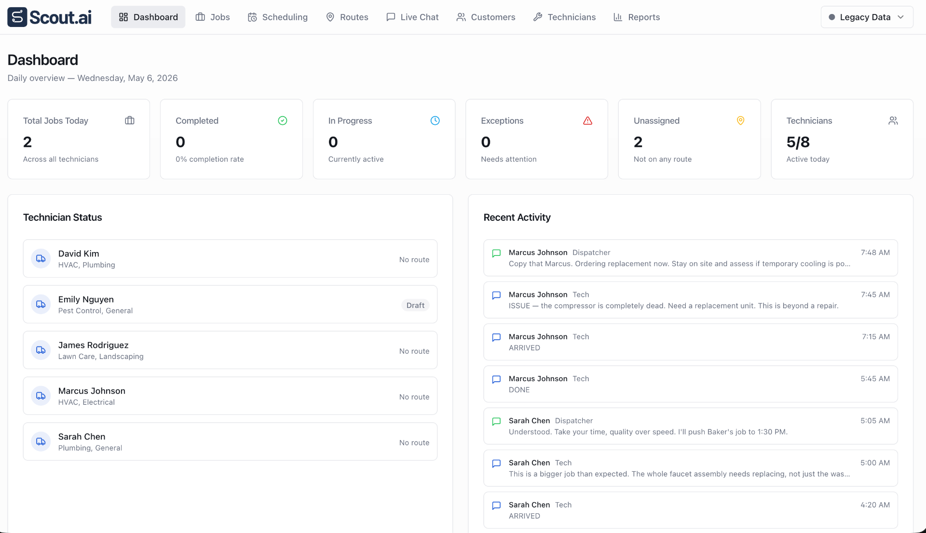This screenshot has width=926, height=533.
Task: Open the Routes tab
Action: 347,17
